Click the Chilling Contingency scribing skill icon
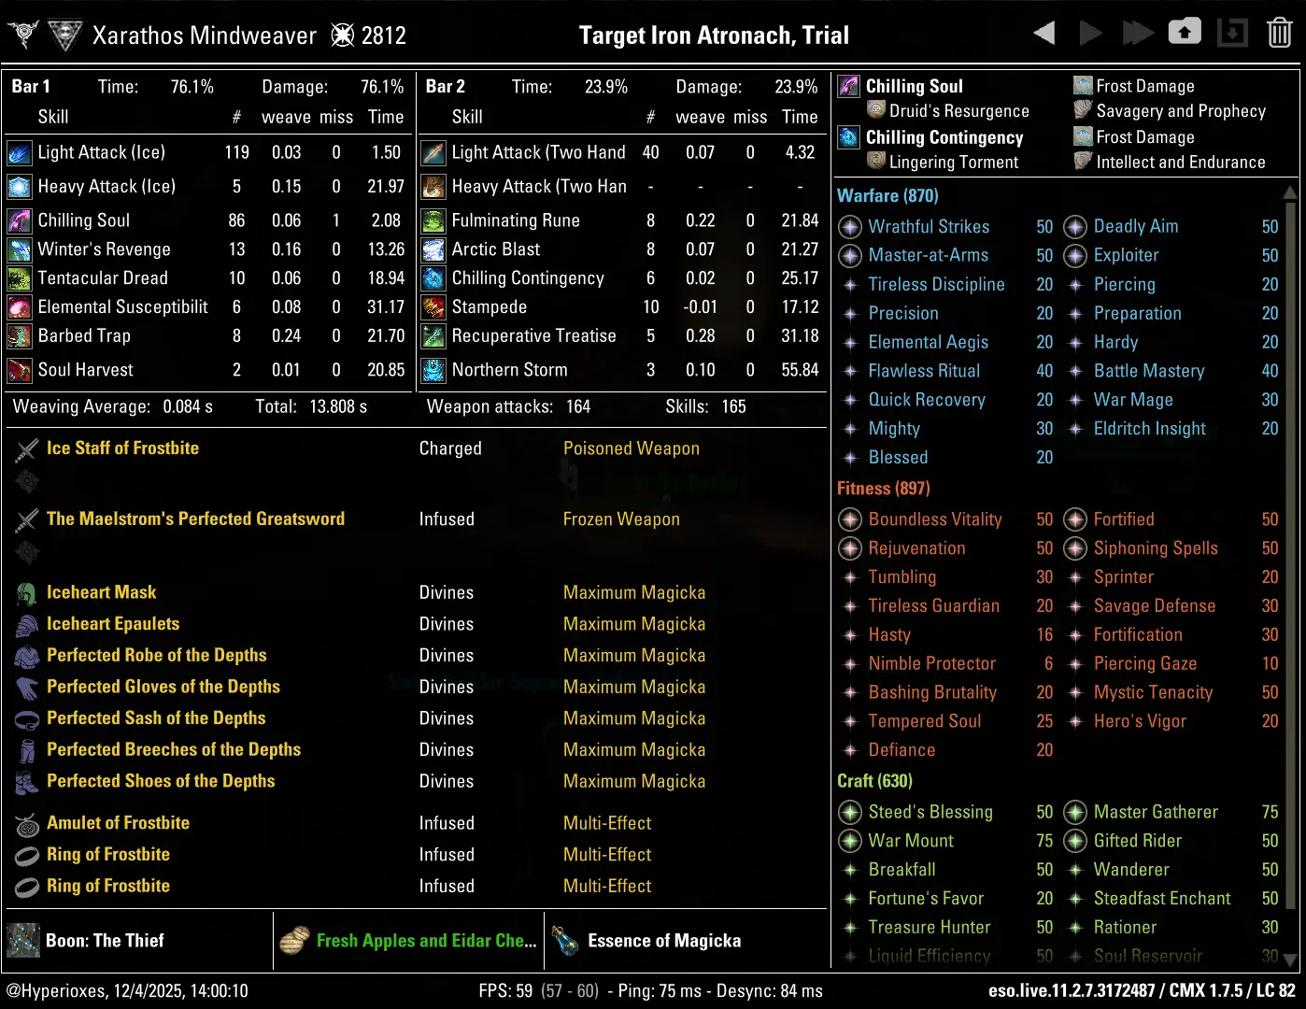Viewport: 1306px width, 1009px height. [x=848, y=137]
